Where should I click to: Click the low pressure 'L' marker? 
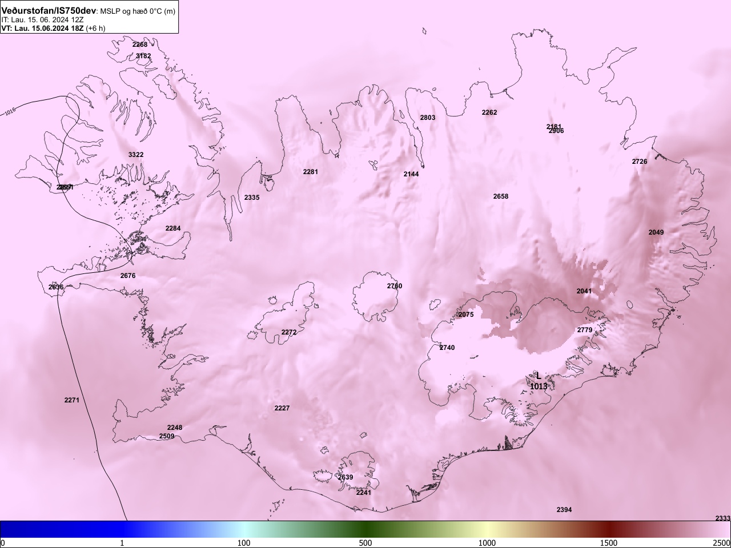pos(538,376)
